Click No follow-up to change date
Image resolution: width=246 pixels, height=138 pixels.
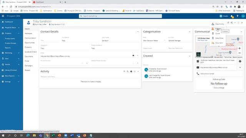219,84
